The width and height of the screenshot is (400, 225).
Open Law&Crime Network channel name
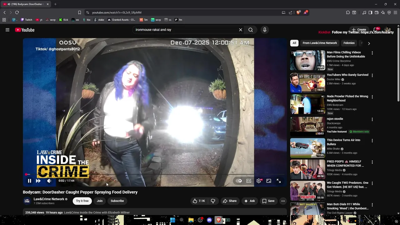(49, 199)
